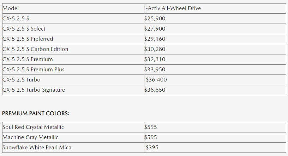
Task: Click the $25,900 price cell
Action: tap(155, 19)
